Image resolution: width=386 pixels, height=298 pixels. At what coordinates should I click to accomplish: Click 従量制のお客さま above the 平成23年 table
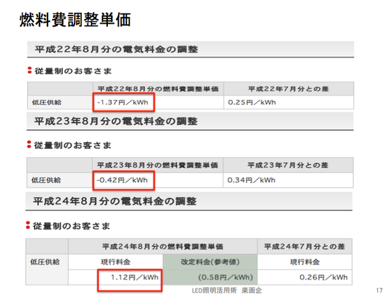click(x=73, y=145)
